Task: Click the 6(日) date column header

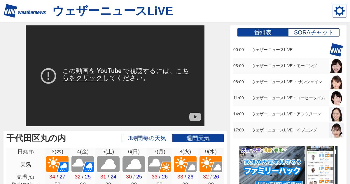Action: click(134, 152)
